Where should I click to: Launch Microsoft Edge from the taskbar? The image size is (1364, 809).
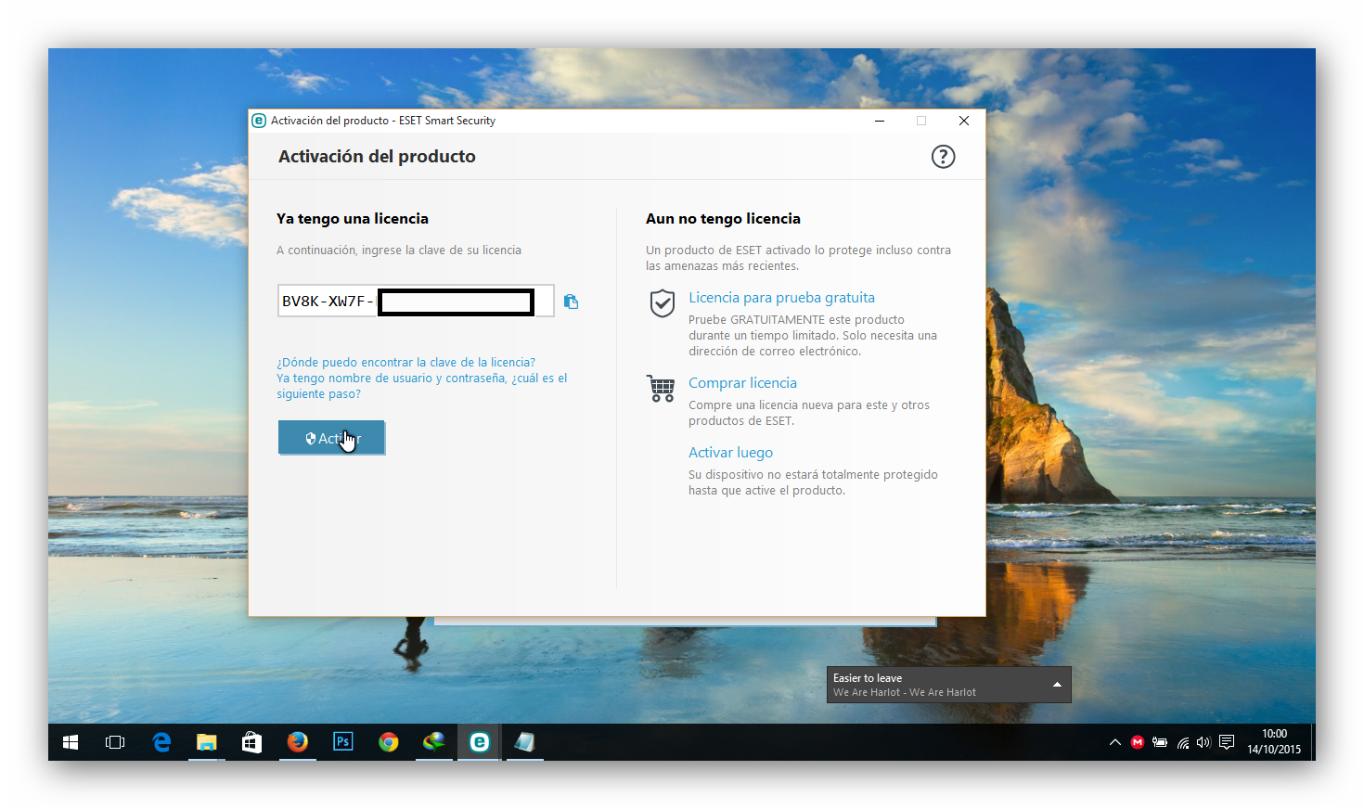click(161, 742)
